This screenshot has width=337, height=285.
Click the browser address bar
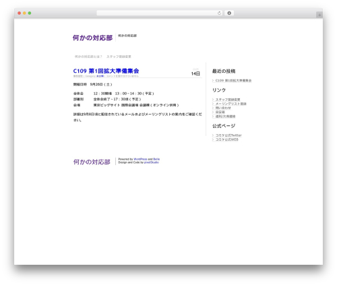tap(159, 13)
